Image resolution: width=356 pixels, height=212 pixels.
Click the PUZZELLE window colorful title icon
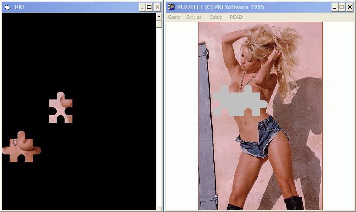(171, 7)
